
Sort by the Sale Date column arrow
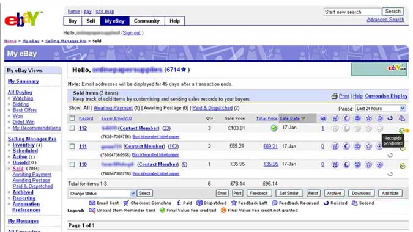303,118
